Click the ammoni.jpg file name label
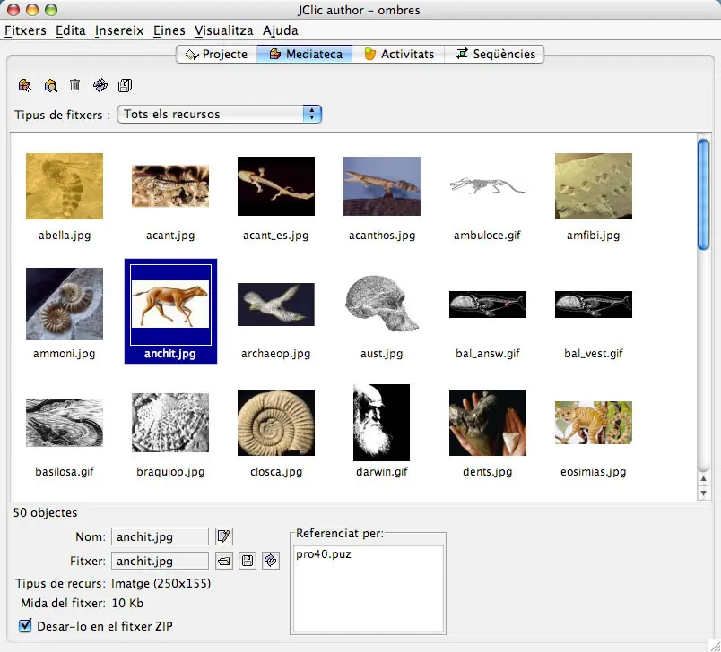 pos(65,354)
